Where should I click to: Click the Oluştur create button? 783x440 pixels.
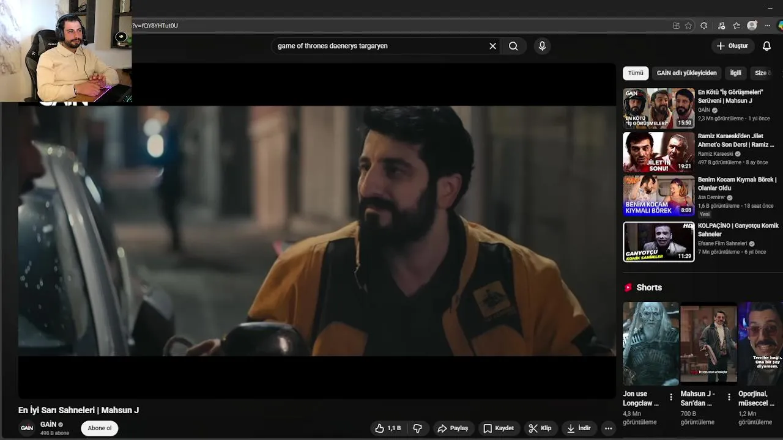tap(732, 46)
